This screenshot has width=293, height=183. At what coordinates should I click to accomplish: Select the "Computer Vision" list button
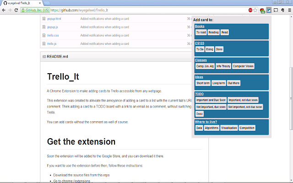pyautogui.click(x=243, y=66)
